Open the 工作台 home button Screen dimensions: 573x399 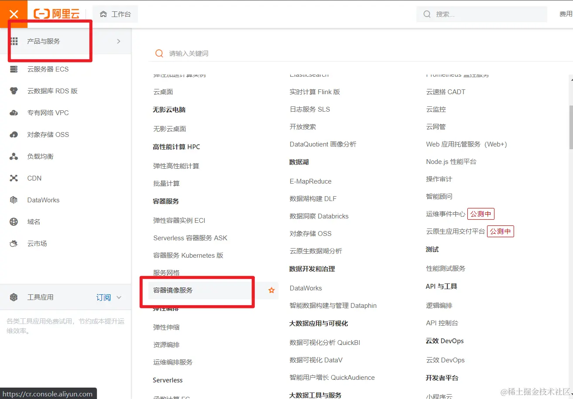[115, 14]
